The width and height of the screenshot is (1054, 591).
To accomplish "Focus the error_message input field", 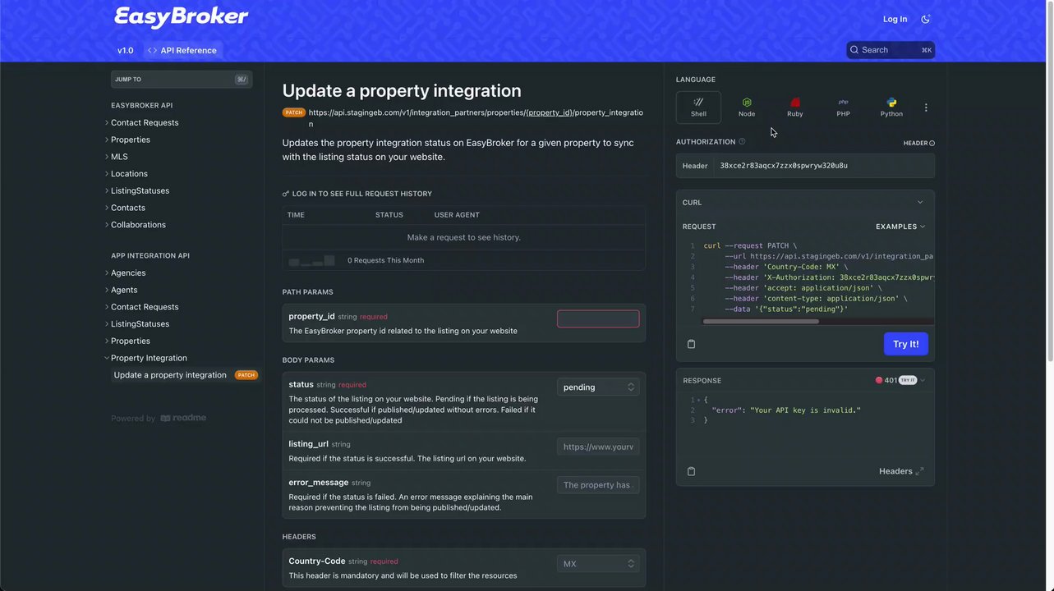I will click(598, 485).
